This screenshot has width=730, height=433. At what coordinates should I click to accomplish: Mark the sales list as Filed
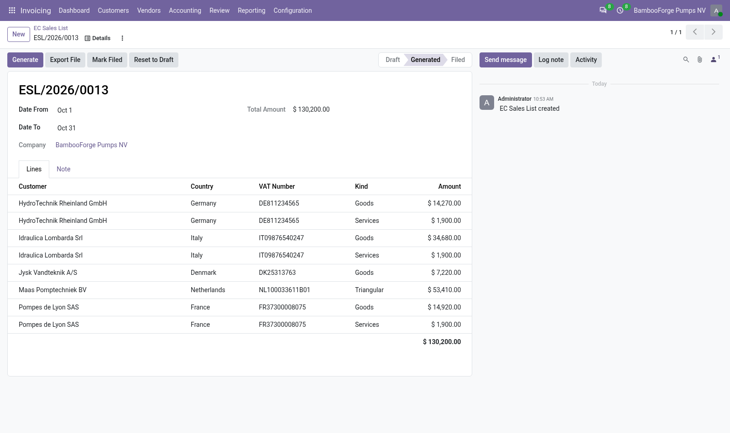click(107, 60)
